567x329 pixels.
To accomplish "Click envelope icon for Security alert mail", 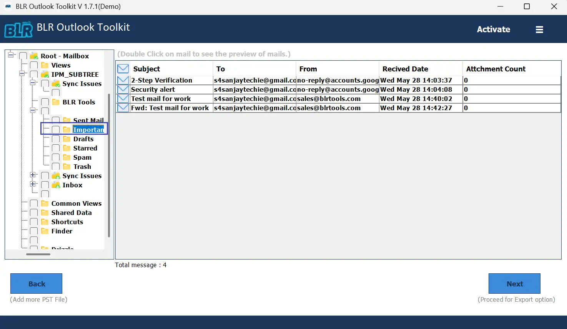I will [x=123, y=89].
